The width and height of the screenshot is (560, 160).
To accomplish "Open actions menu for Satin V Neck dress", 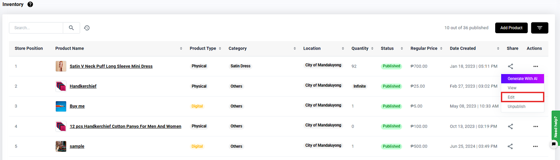I will pyautogui.click(x=536, y=66).
